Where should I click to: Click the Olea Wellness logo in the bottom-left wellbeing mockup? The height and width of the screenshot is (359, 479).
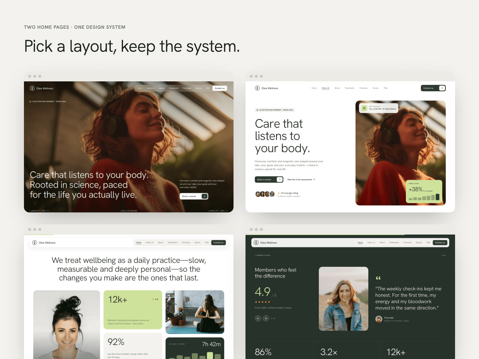click(x=44, y=243)
